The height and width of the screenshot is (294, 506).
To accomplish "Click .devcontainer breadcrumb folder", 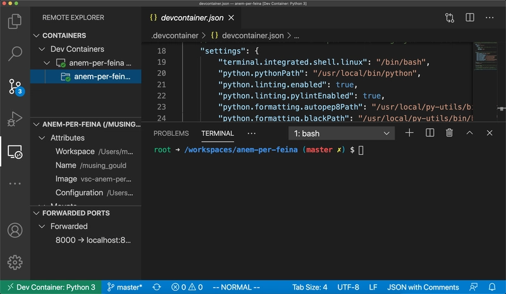I will 175,35.
